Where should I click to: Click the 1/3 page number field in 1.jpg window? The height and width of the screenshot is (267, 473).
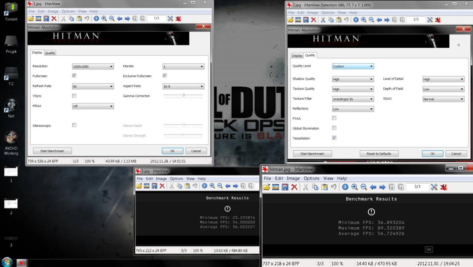pyautogui.click(x=157, y=18)
